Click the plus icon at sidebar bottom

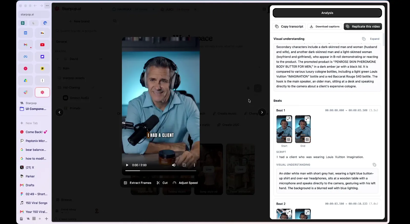point(46,219)
